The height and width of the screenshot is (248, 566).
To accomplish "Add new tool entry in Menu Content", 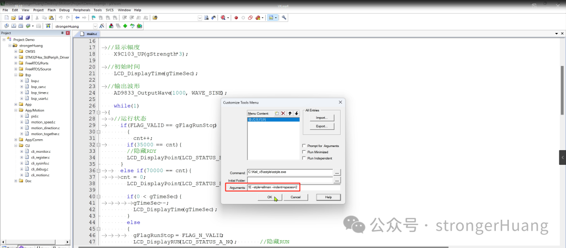I will [277, 113].
